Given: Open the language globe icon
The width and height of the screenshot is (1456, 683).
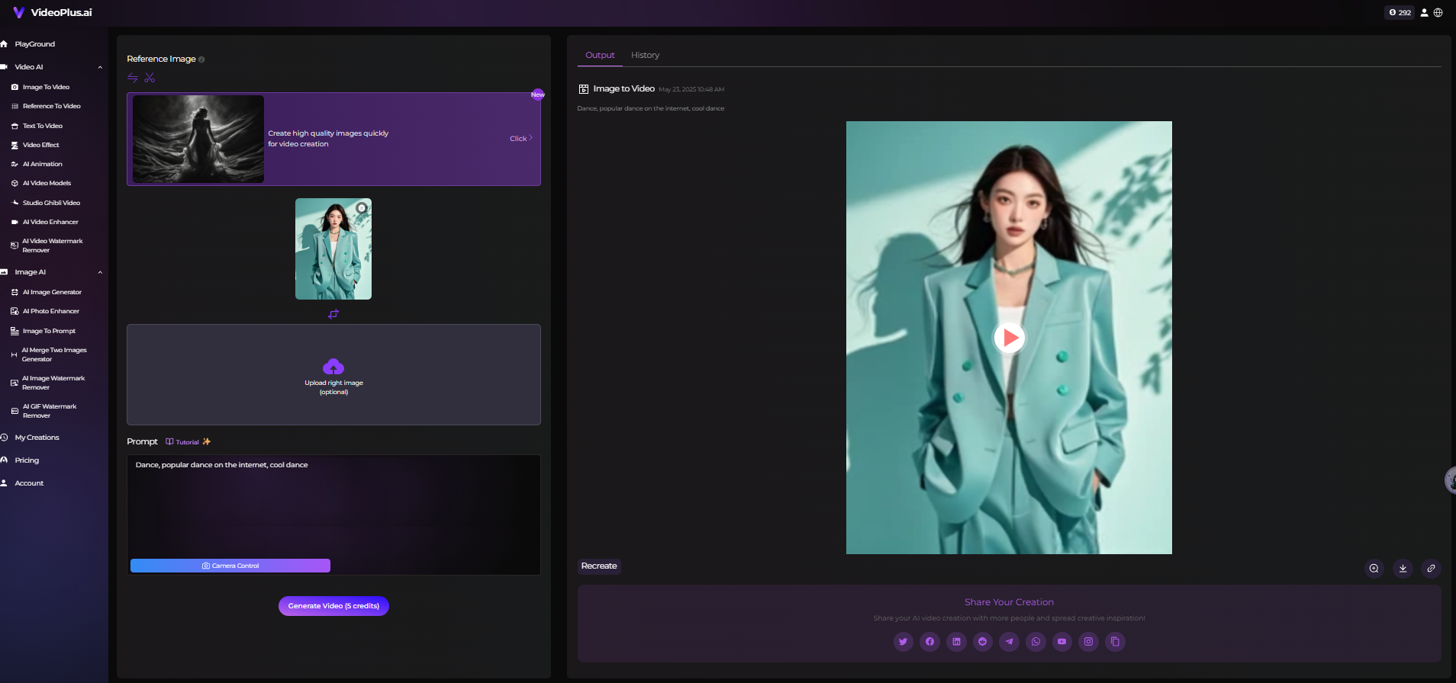Looking at the screenshot, I should 1438,12.
